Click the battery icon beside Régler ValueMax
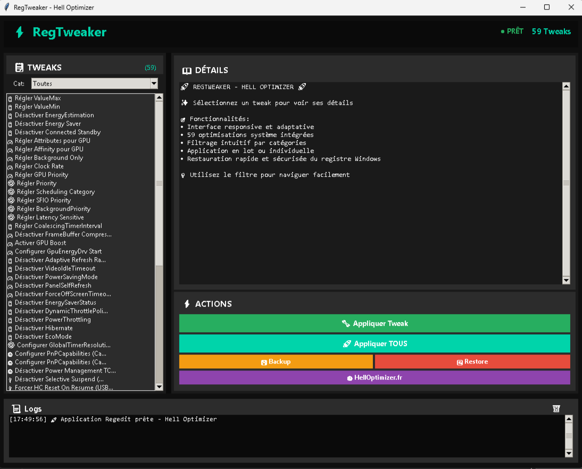The image size is (582, 469). [10, 98]
